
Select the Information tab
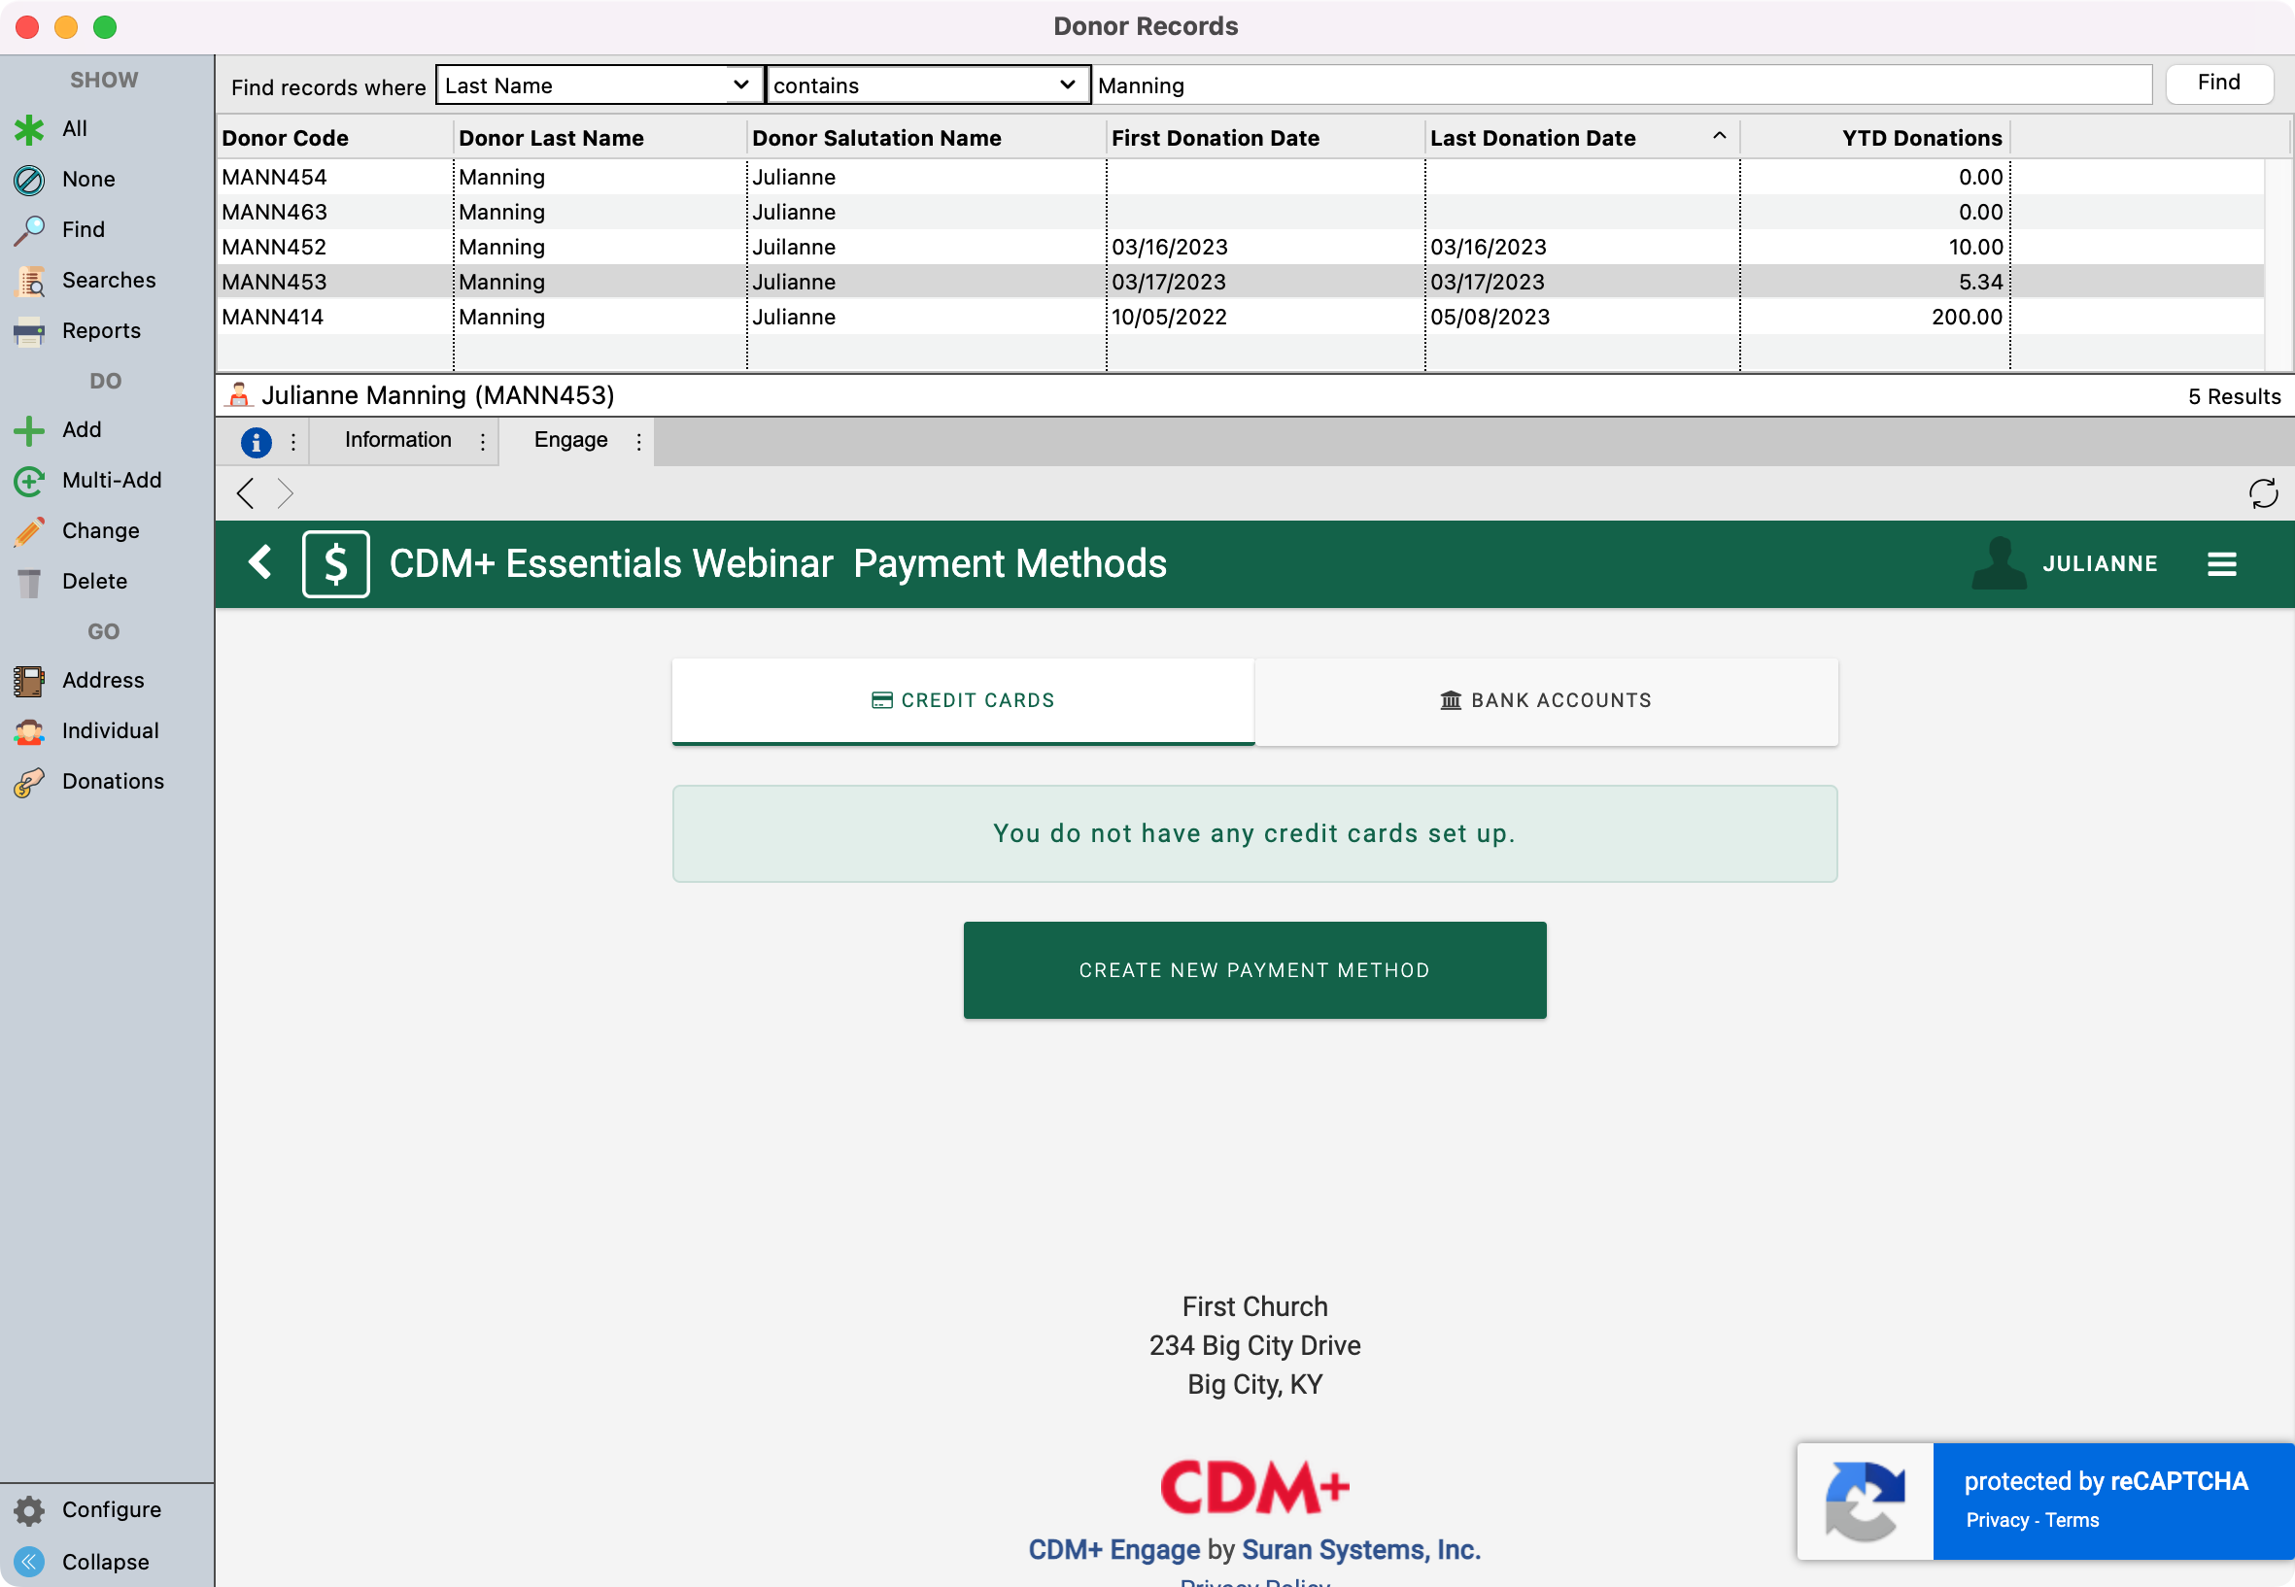[398, 441]
